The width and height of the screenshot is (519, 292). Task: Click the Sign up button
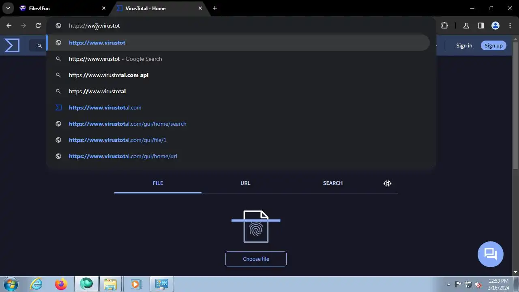coord(493,45)
